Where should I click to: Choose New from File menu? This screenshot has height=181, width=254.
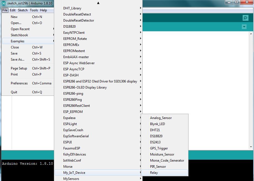(x=28, y=17)
